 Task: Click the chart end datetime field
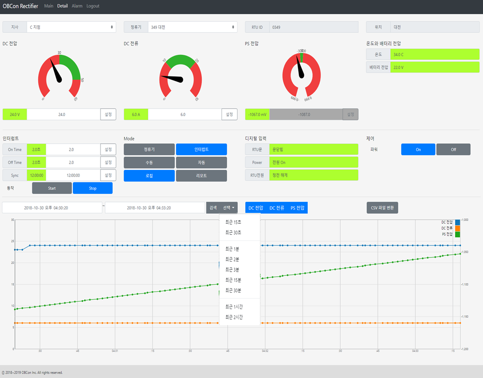[155, 208]
